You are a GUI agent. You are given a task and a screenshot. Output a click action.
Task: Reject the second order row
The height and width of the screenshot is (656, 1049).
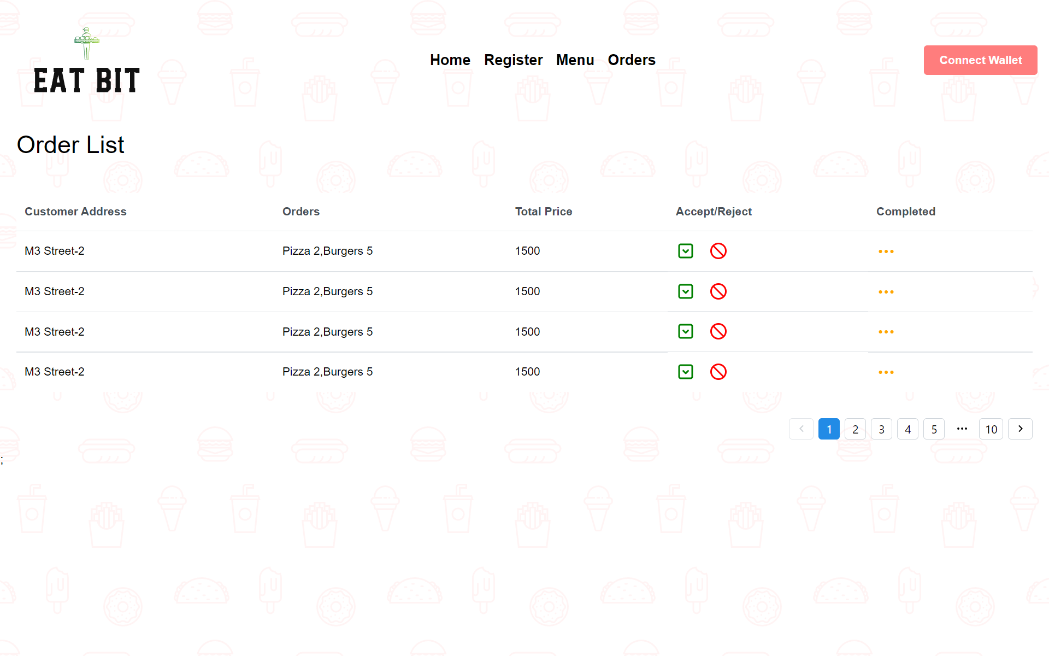coord(718,291)
